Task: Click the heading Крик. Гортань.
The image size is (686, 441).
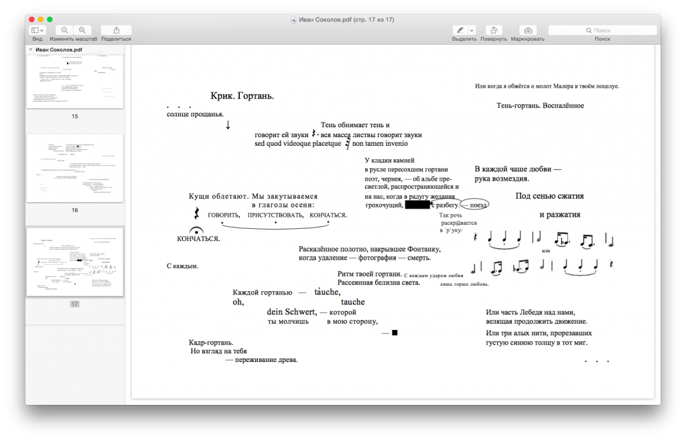Action: click(x=242, y=96)
